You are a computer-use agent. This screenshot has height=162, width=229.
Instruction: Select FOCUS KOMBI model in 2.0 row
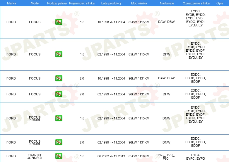[x=35, y=143]
